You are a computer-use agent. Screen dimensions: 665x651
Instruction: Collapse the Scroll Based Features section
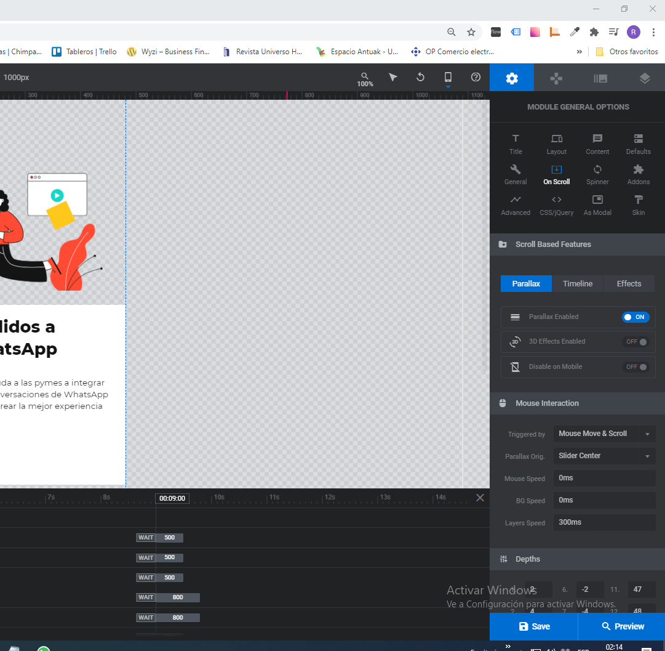(577, 244)
